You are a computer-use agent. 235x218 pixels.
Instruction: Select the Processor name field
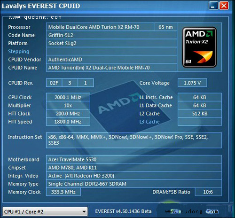[100, 27]
